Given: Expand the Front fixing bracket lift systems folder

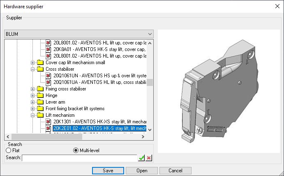Looking at the screenshot, I should pos(33,109).
